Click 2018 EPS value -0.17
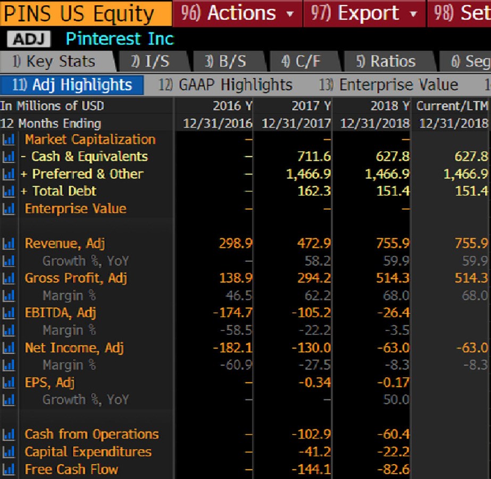The image size is (491, 479). point(393,383)
